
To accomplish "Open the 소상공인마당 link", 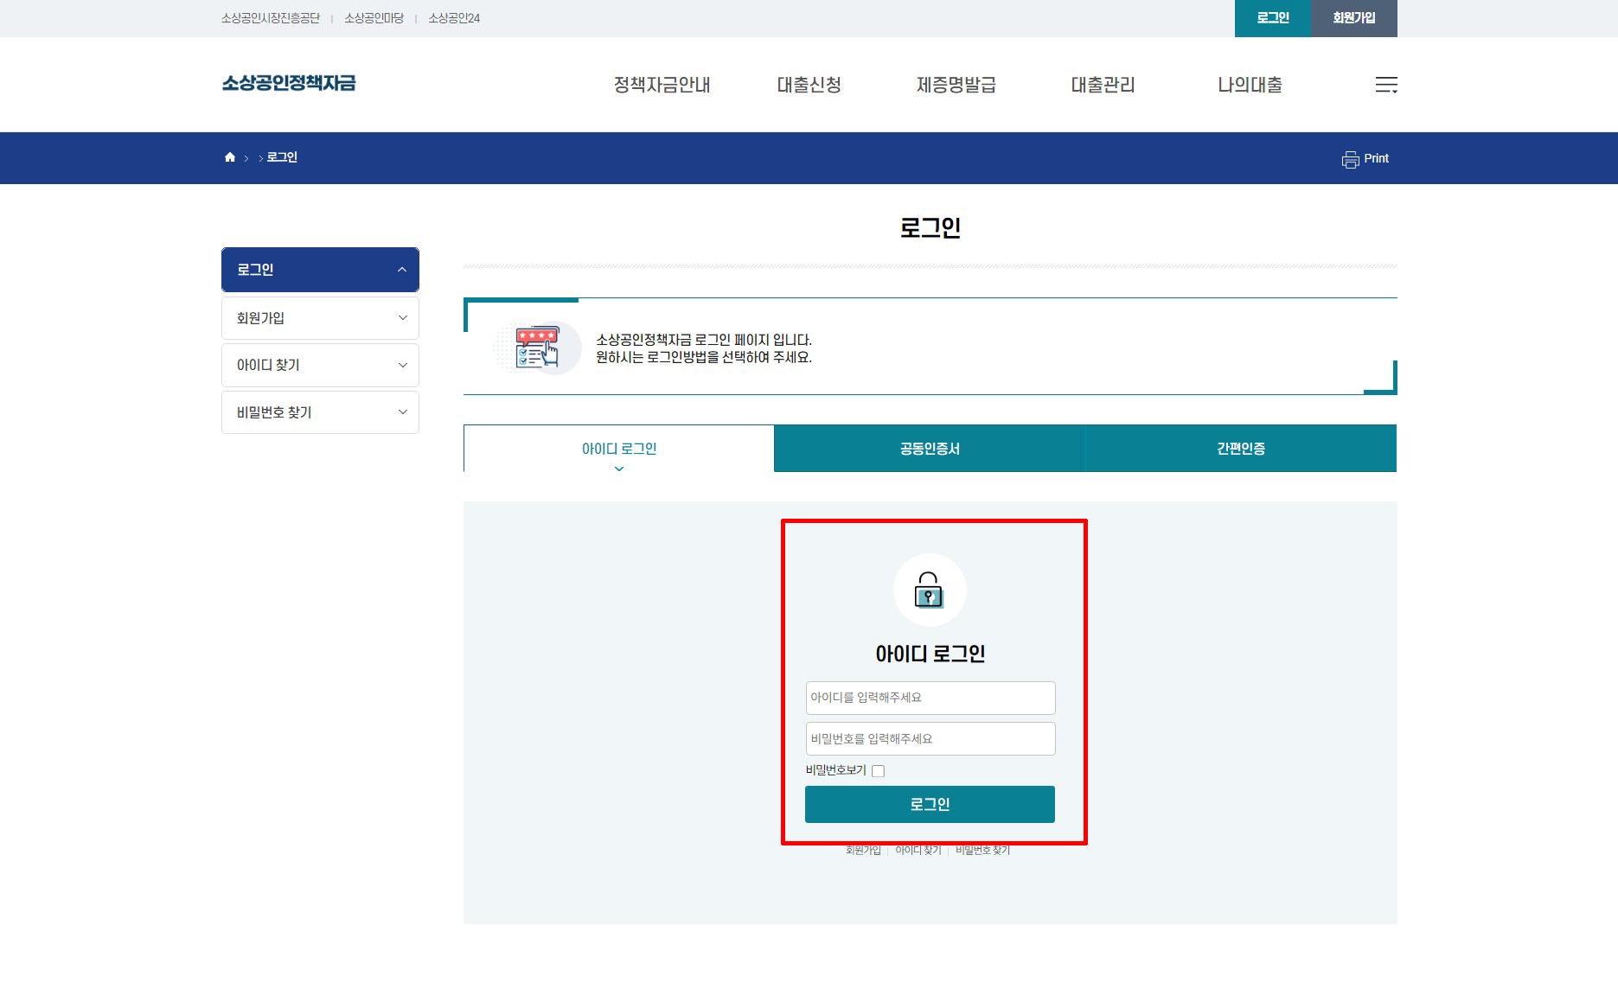I will [374, 18].
